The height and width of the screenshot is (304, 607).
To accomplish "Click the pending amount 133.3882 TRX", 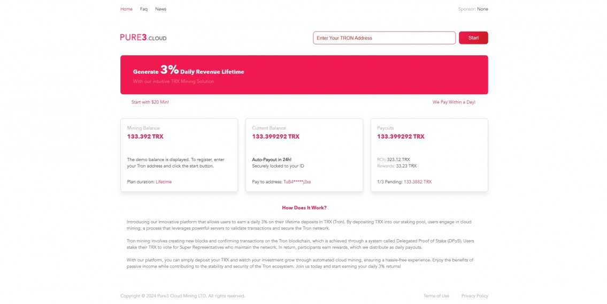I will 417,182.
